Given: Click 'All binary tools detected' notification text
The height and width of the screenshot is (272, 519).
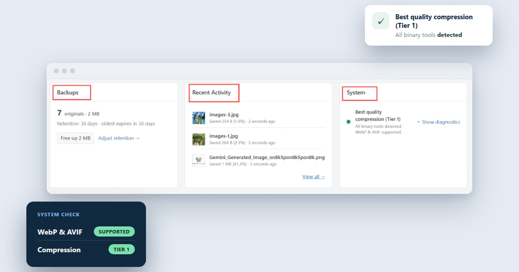Looking at the screenshot, I should pos(429,35).
